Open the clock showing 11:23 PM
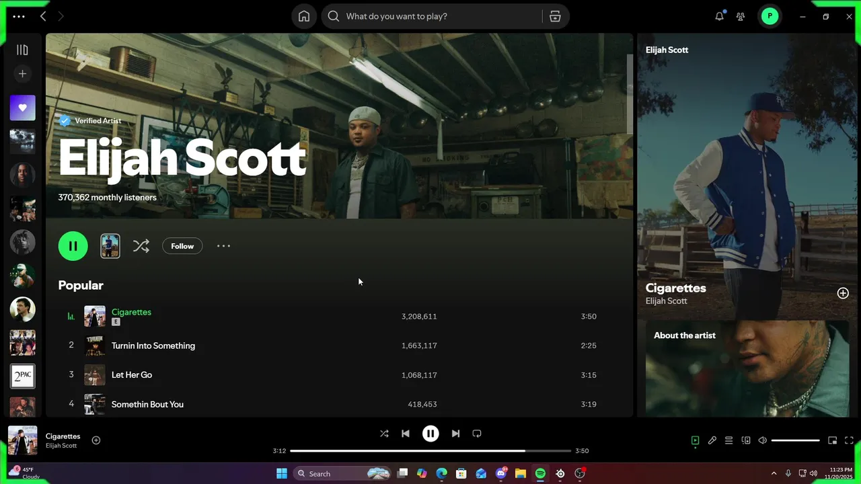The width and height of the screenshot is (861, 484). [837, 473]
